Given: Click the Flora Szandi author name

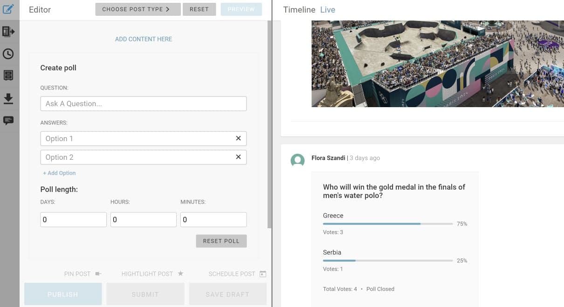Looking at the screenshot, I should click(329, 158).
